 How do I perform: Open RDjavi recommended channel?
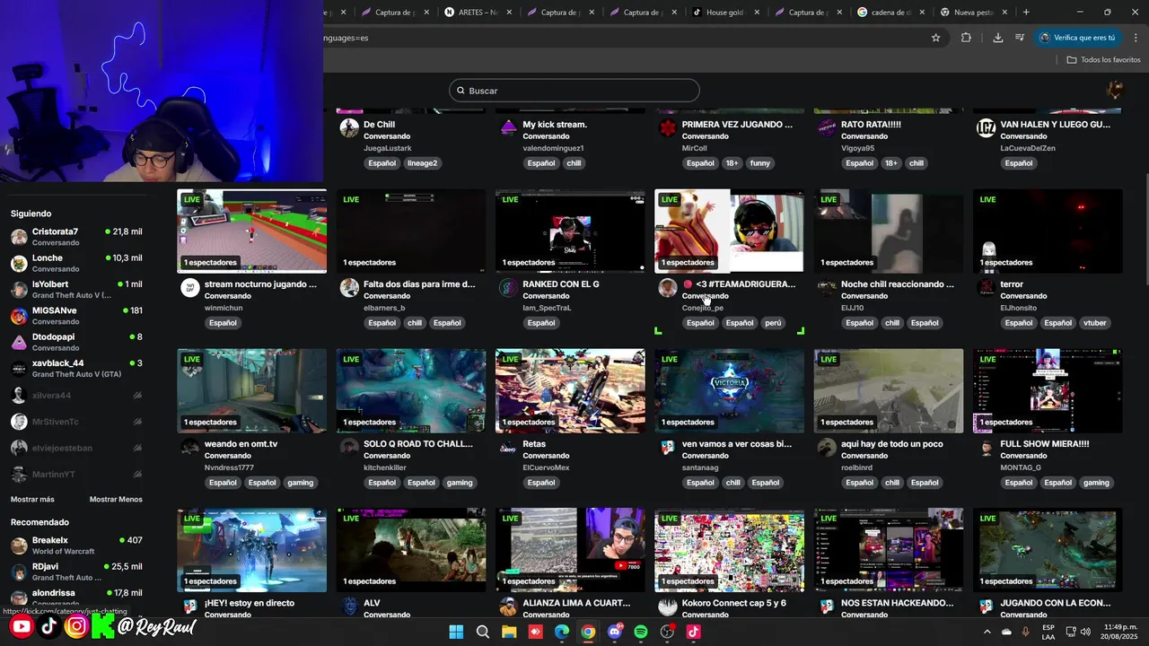[76, 572]
